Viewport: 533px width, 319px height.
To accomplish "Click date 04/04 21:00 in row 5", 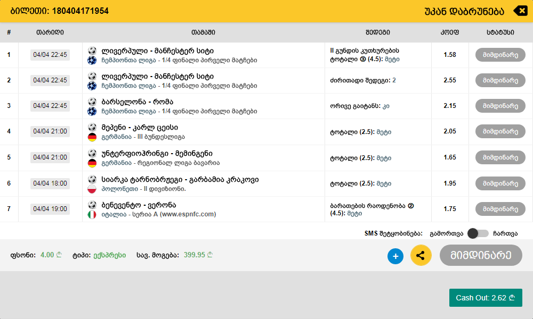I will [50, 157].
